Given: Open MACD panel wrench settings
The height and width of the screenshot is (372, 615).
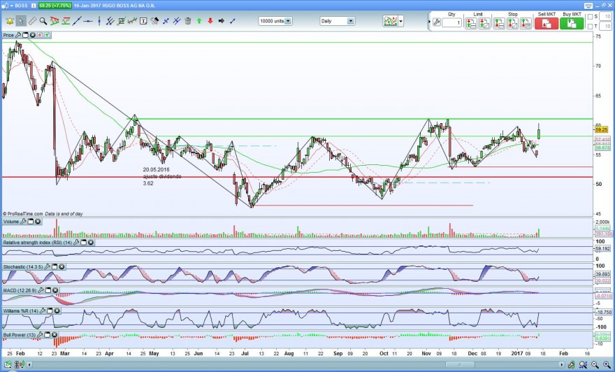Looking at the screenshot, I should pyautogui.click(x=41, y=290).
